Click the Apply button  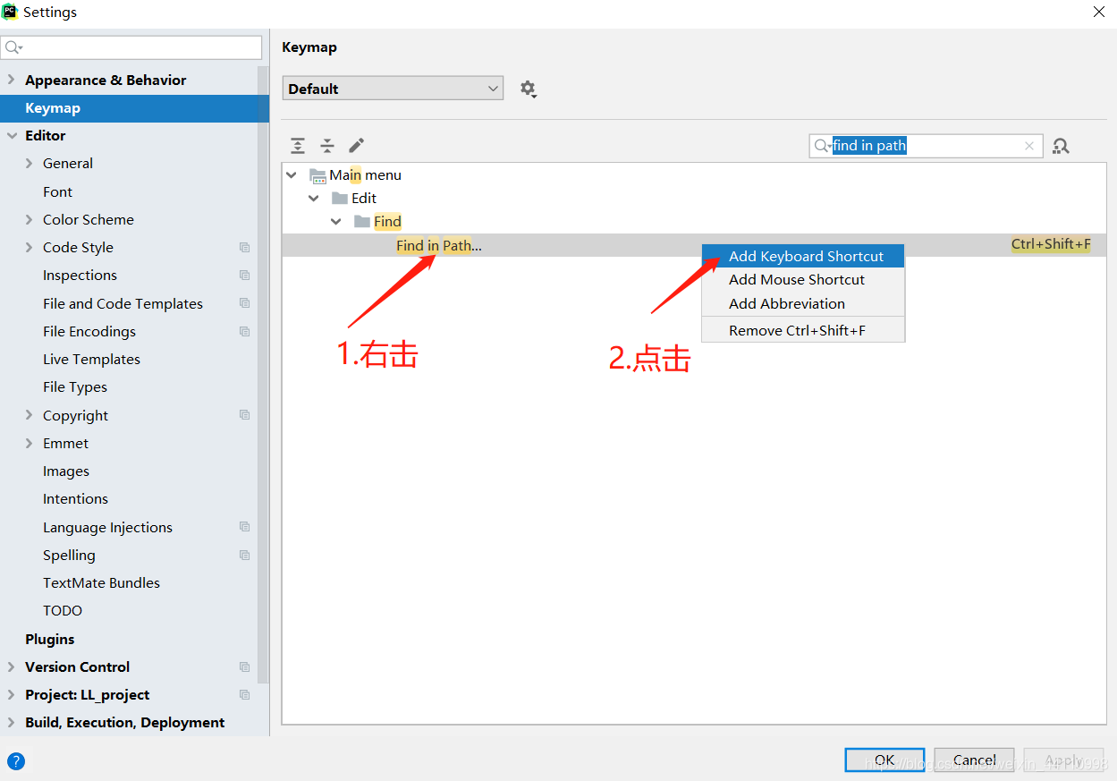[1063, 760]
